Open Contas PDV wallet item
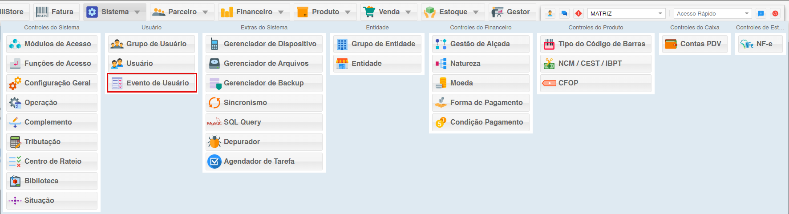Viewport: 789px width, 214px height. 695,44
